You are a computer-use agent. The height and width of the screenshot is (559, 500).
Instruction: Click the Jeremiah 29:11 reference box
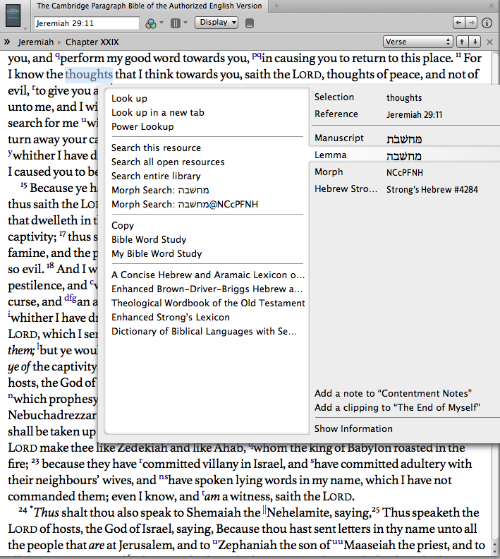pyautogui.click(x=87, y=23)
